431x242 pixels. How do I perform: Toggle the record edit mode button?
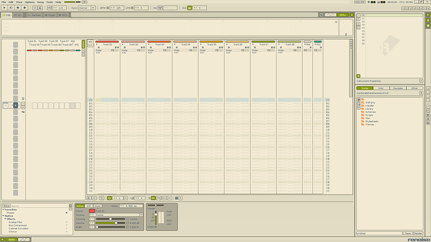(24, 8)
